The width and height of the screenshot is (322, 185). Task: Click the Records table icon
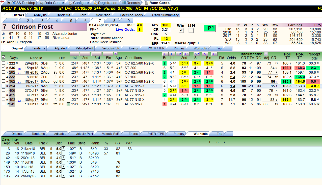tap(124, 3)
